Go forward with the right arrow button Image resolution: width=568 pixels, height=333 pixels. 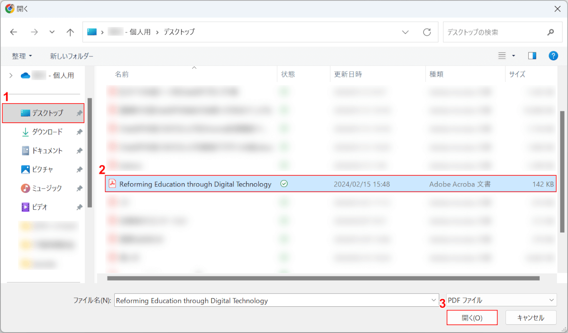coord(34,32)
